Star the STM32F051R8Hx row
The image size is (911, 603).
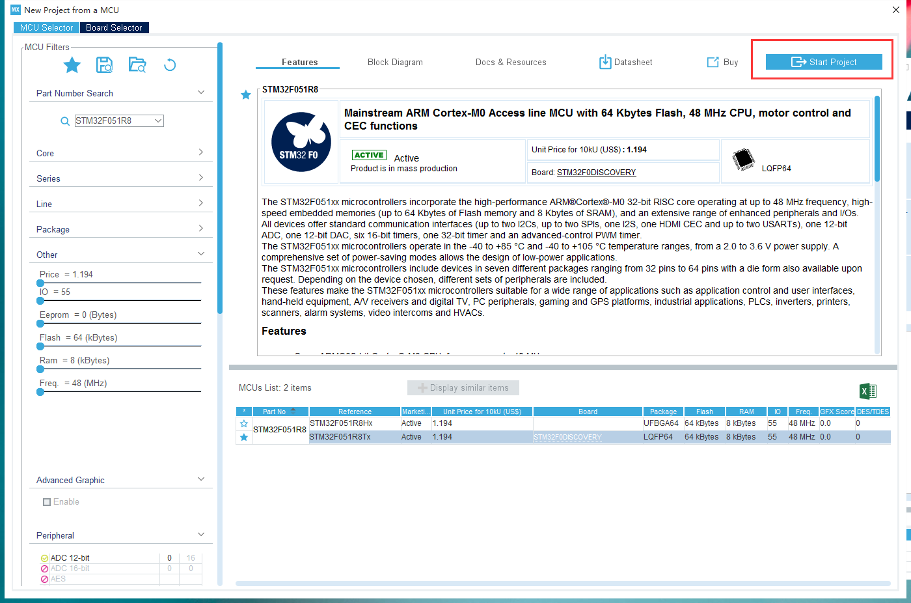click(x=244, y=423)
